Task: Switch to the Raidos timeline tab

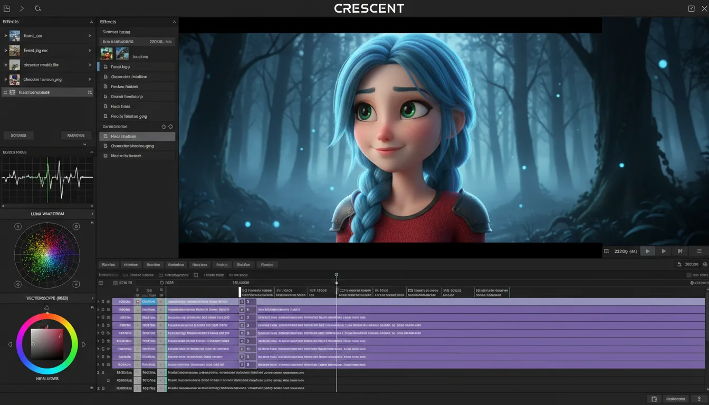Action: 109,265
